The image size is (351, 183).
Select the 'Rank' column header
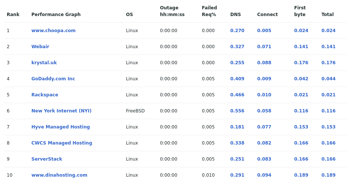[13, 15]
